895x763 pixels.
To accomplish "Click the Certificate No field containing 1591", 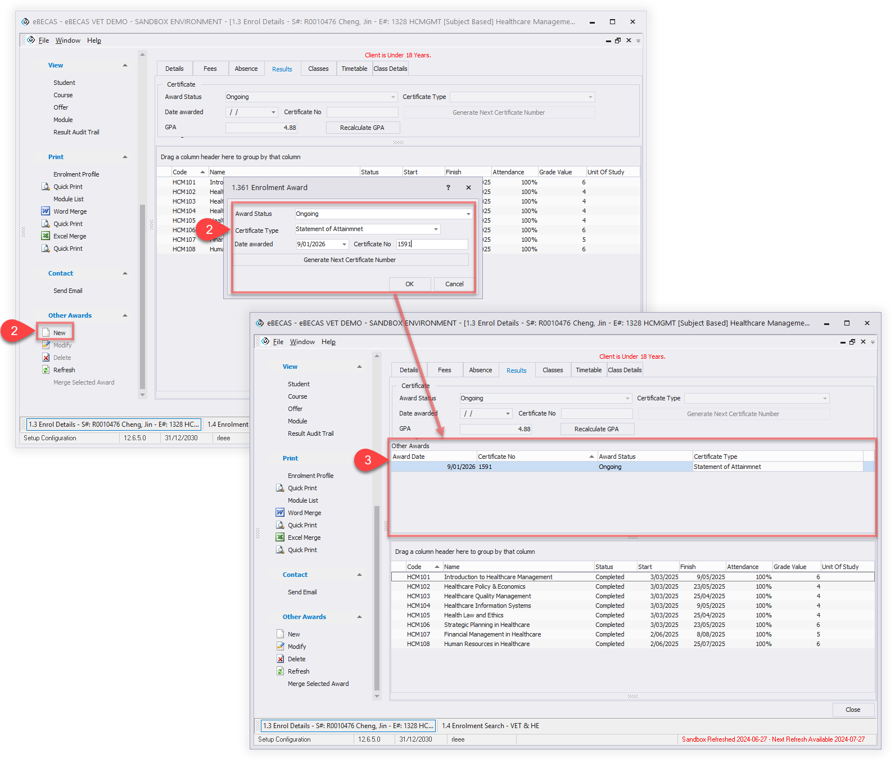I will (x=431, y=245).
